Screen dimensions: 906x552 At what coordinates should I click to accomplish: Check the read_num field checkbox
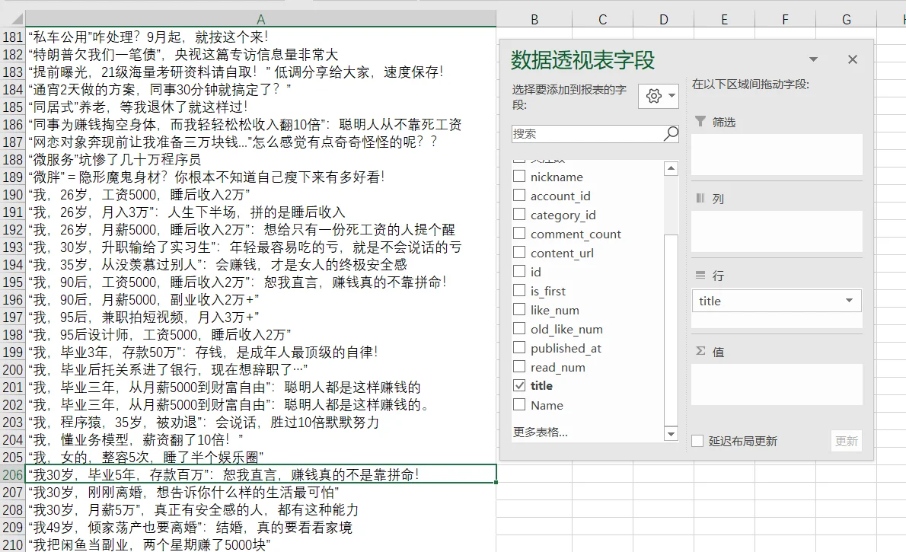click(x=519, y=366)
